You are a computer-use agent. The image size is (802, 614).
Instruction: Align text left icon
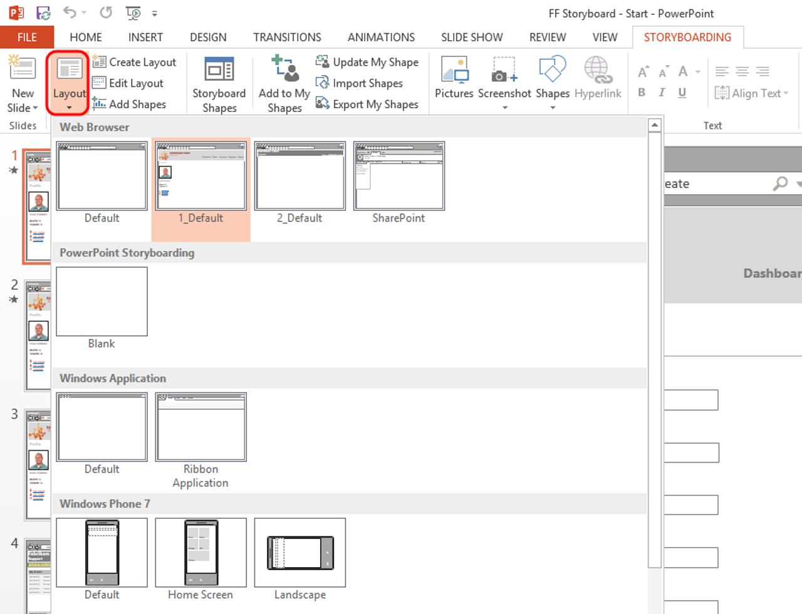point(722,72)
